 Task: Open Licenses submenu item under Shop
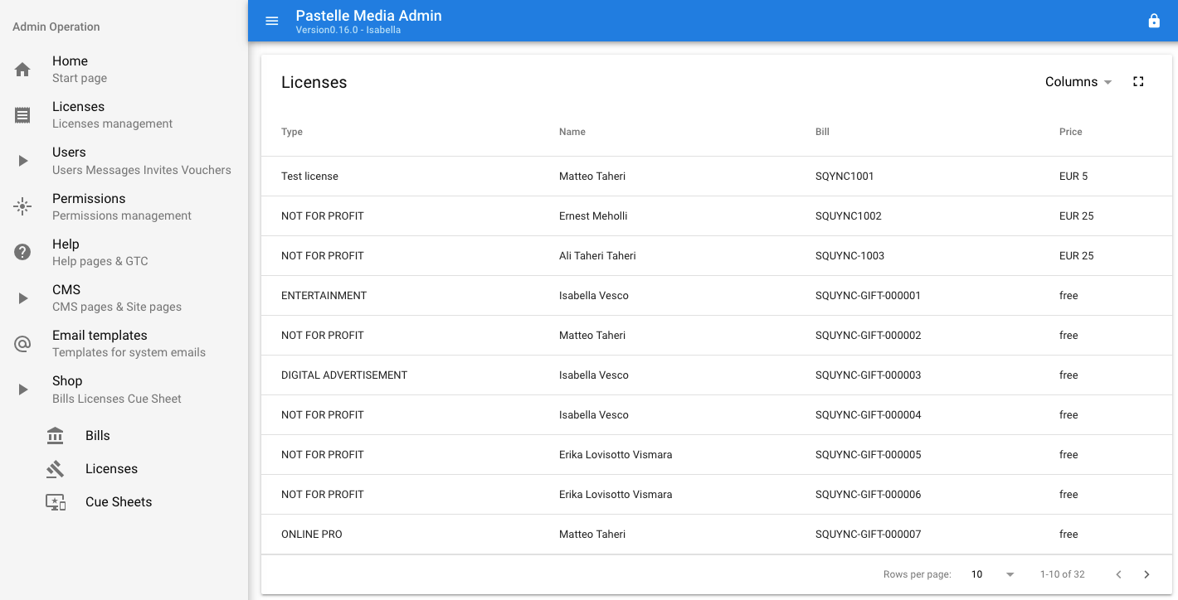(124, 468)
